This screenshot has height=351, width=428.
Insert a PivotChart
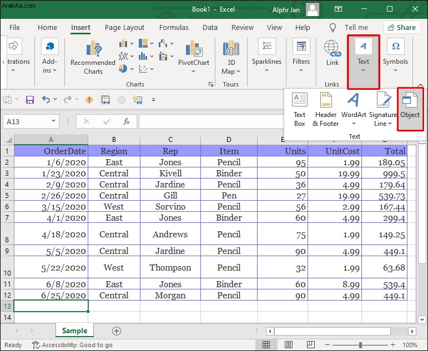click(194, 57)
